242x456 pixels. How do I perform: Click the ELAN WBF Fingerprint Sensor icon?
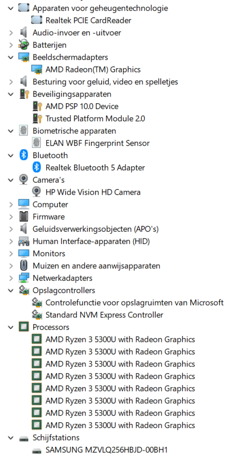(x=36, y=143)
